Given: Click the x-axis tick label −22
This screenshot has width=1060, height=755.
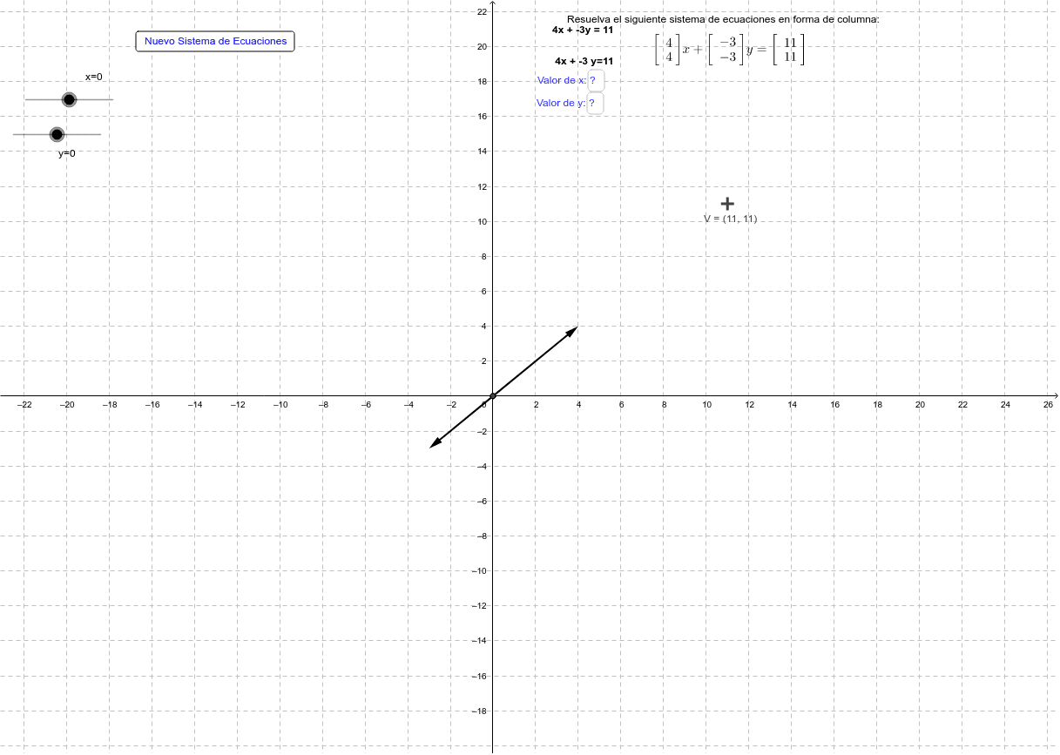Looking at the screenshot, I should pos(24,405).
